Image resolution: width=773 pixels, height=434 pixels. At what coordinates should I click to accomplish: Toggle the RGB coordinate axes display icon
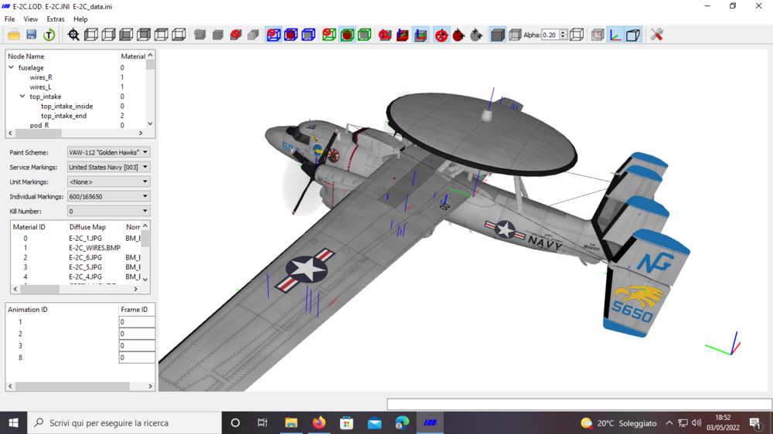615,35
